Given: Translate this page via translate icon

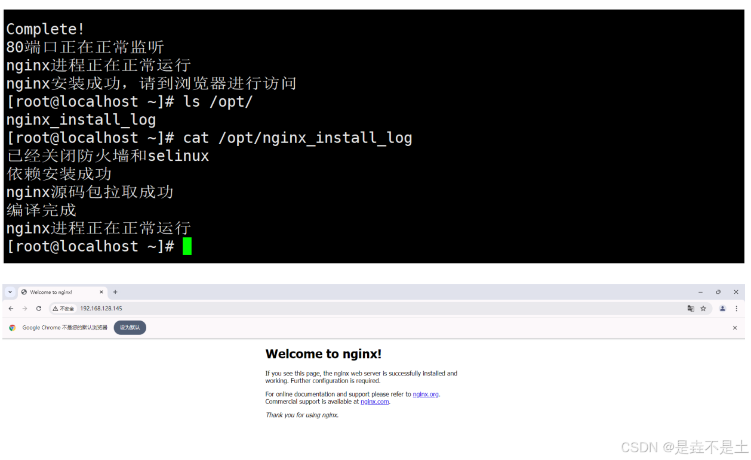Looking at the screenshot, I should pyautogui.click(x=691, y=309).
